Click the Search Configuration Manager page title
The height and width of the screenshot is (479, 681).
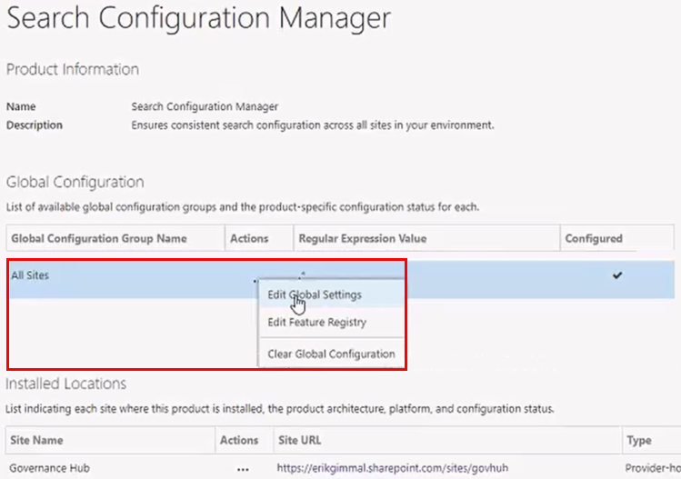[198, 17]
